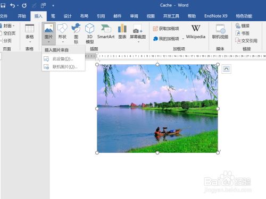Viewport: 266px width, 199px height.
Task: Save the document with the Save icon
Action: [x=3, y=5]
